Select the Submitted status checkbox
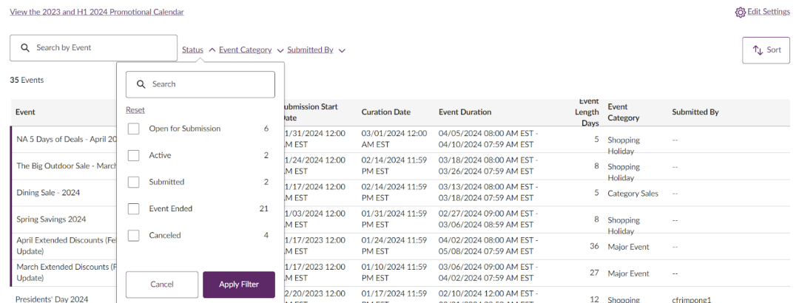This screenshot has height=303, width=799. point(134,182)
